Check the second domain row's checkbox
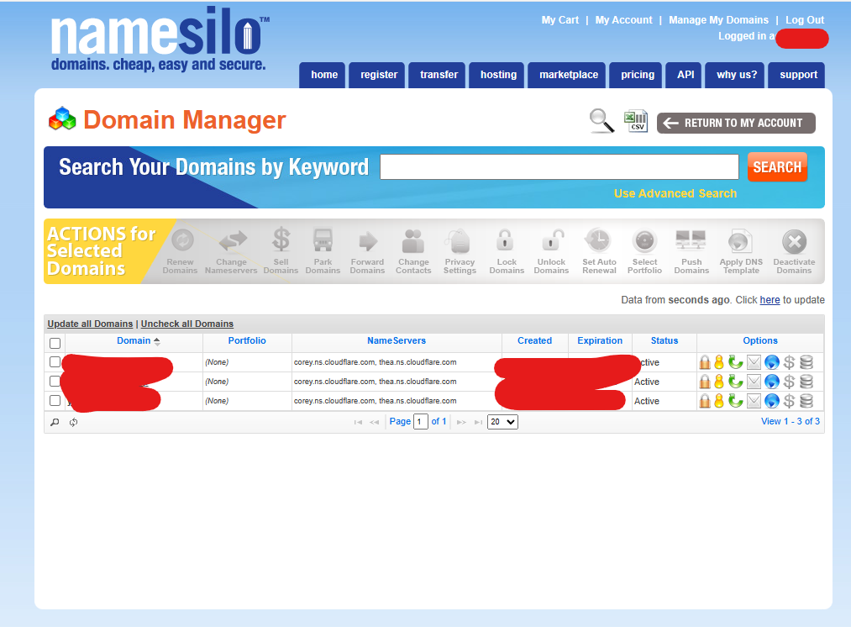Viewport: 851px width, 627px height. (55, 381)
